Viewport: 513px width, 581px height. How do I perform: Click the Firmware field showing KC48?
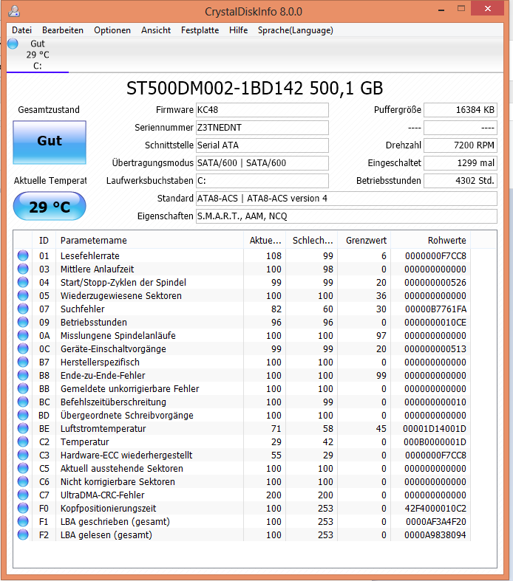(x=262, y=110)
